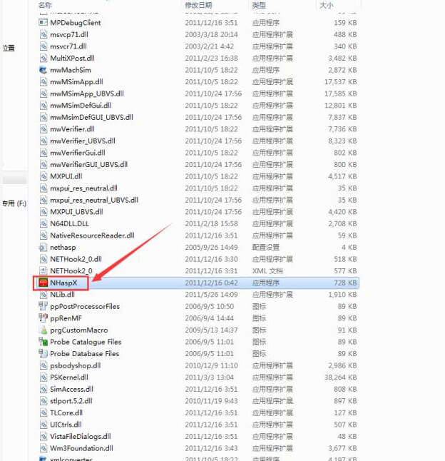445x461 pixels.
Task: Click the 2,708 KB size value
Action: click(343, 224)
